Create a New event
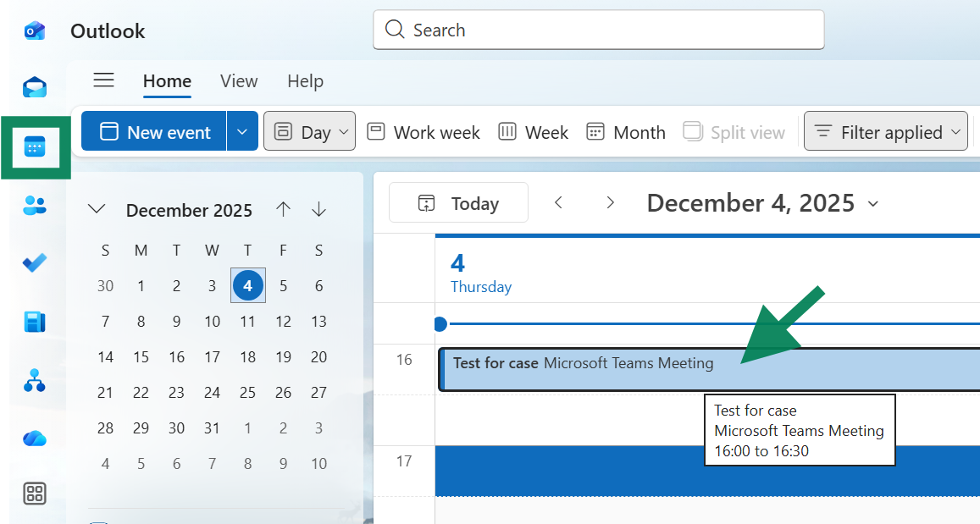 pos(153,131)
